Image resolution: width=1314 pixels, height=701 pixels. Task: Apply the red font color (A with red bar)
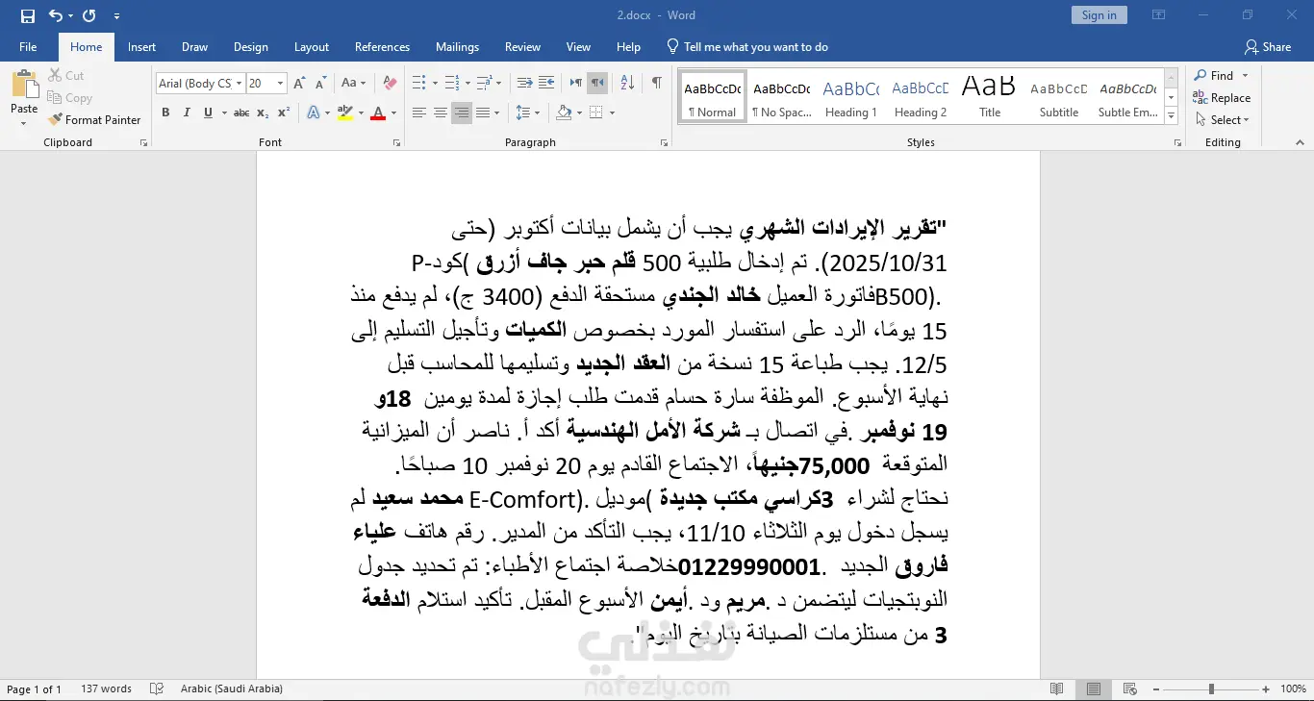[378, 113]
